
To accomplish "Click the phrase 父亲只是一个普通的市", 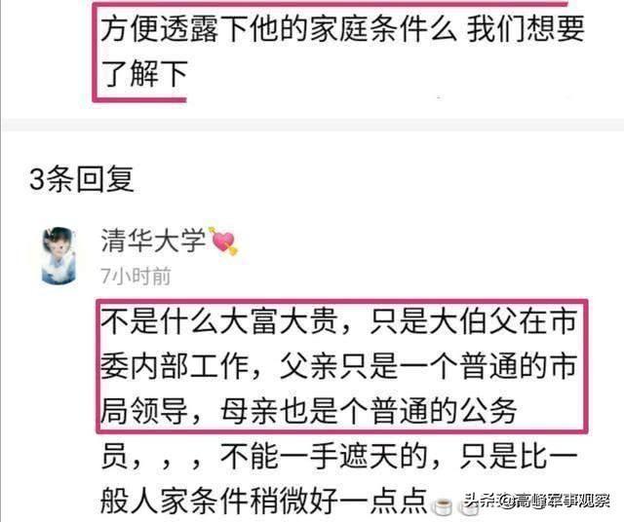I will coord(428,366).
